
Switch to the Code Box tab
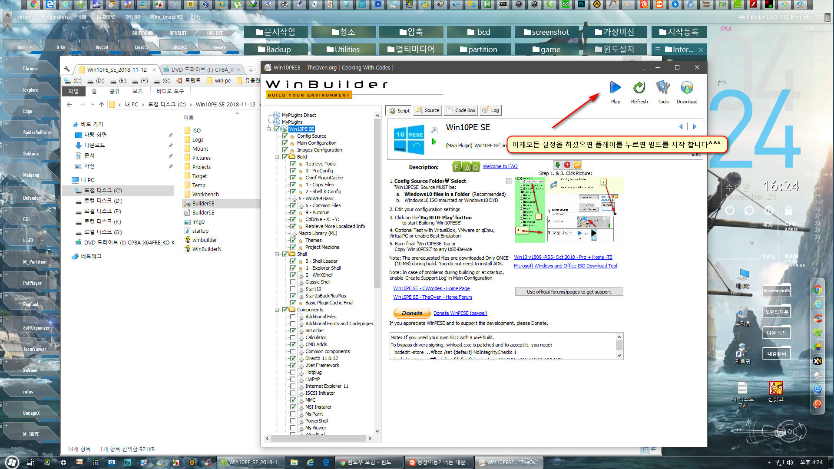pos(461,110)
